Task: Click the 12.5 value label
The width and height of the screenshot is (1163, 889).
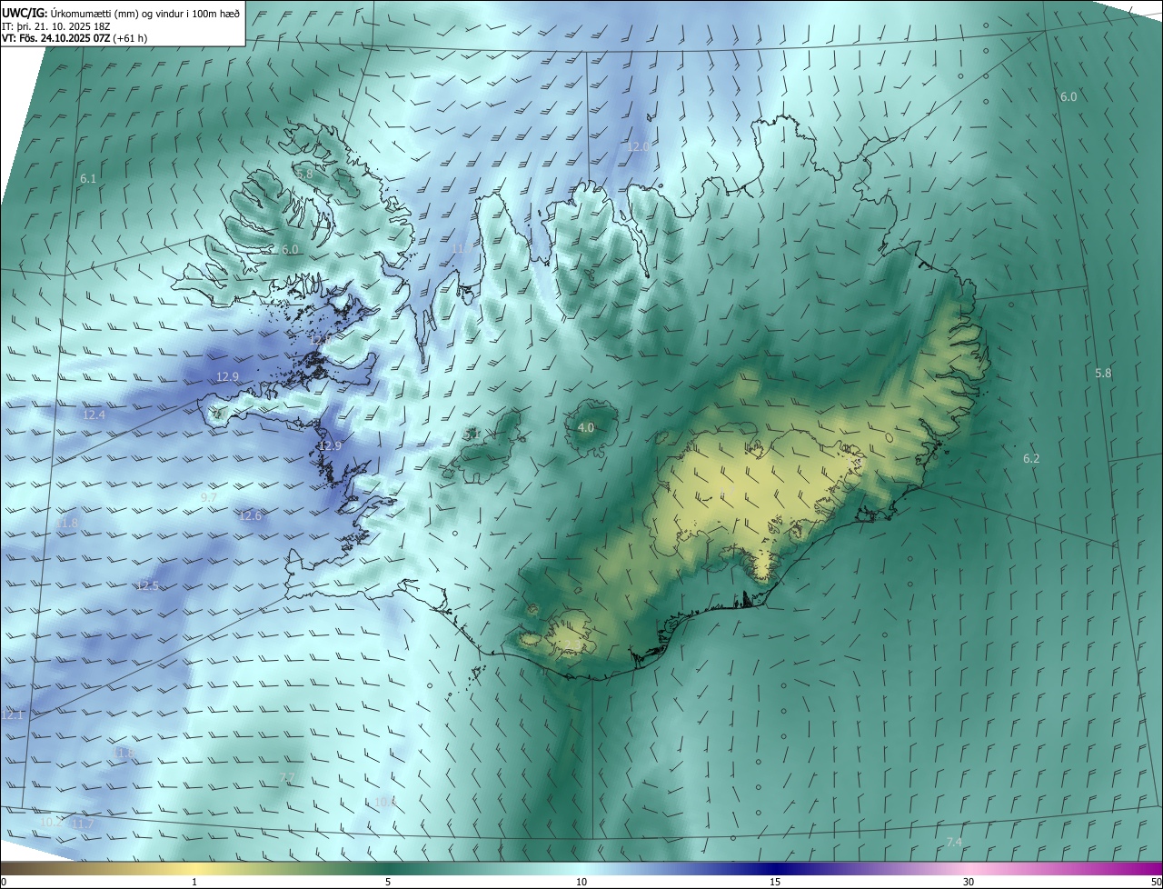Action: tap(148, 586)
